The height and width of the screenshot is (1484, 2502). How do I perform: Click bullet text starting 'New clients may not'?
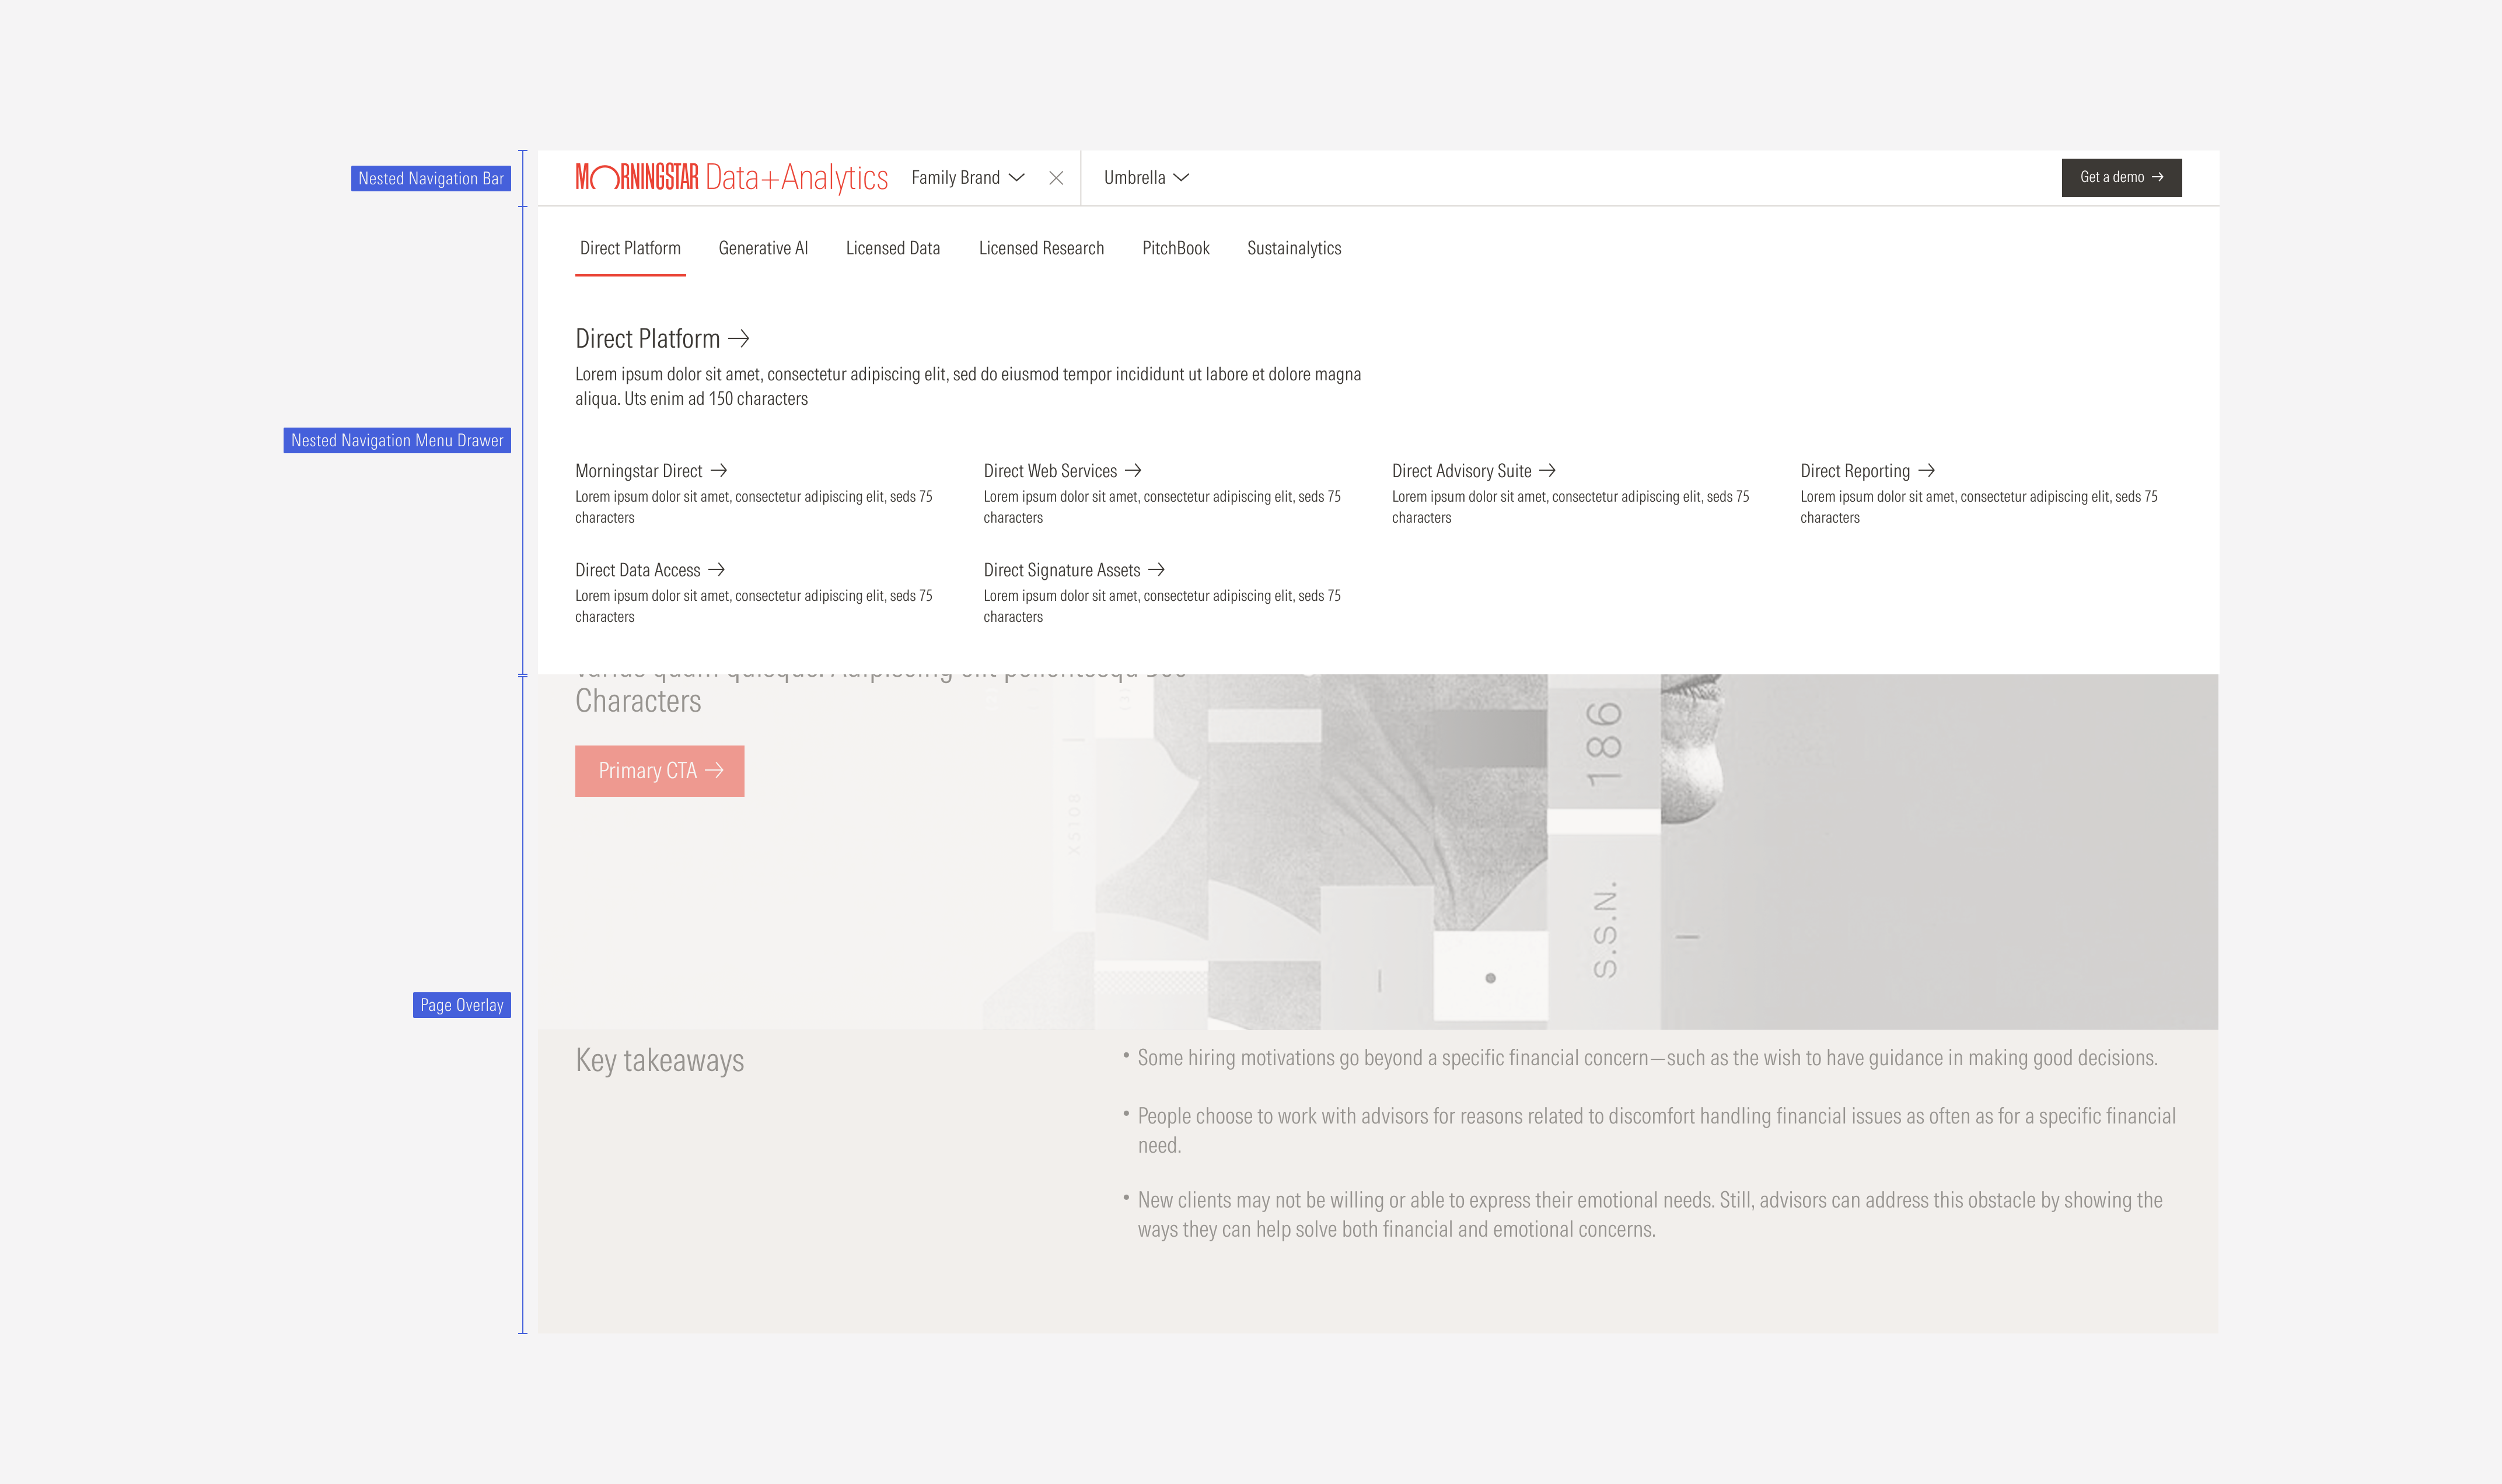1650,1215
